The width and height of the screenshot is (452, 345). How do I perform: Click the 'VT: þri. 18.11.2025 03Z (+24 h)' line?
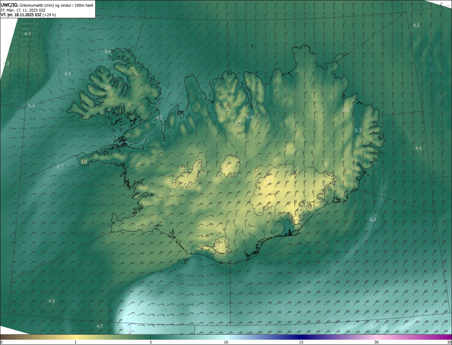(x=28, y=15)
